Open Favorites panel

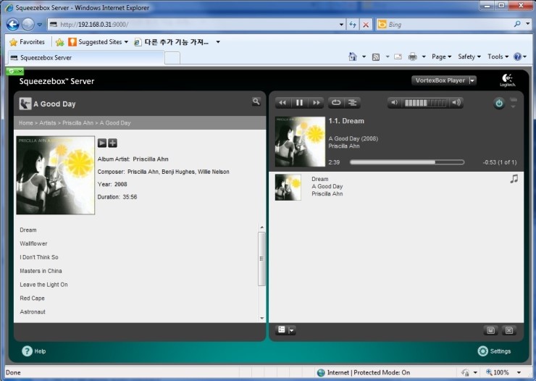click(x=28, y=42)
